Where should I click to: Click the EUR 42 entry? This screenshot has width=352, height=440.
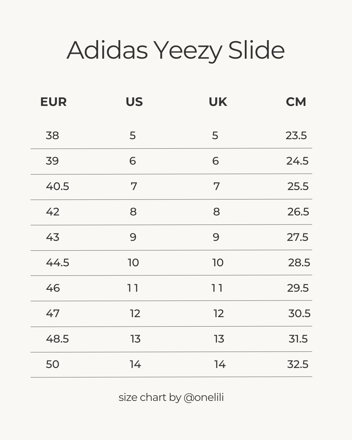[x=52, y=212]
